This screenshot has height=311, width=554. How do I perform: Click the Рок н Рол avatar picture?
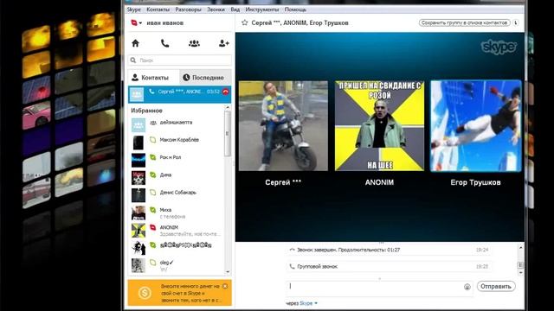click(x=138, y=160)
